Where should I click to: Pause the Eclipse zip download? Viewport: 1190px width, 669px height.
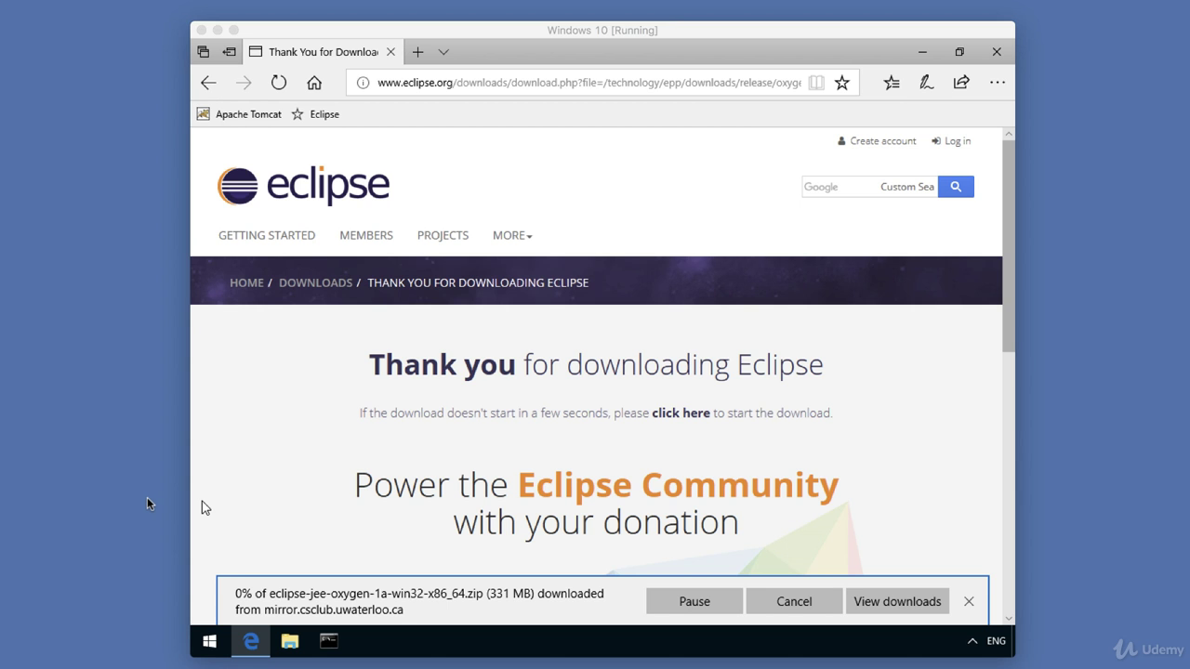pos(694,601)
